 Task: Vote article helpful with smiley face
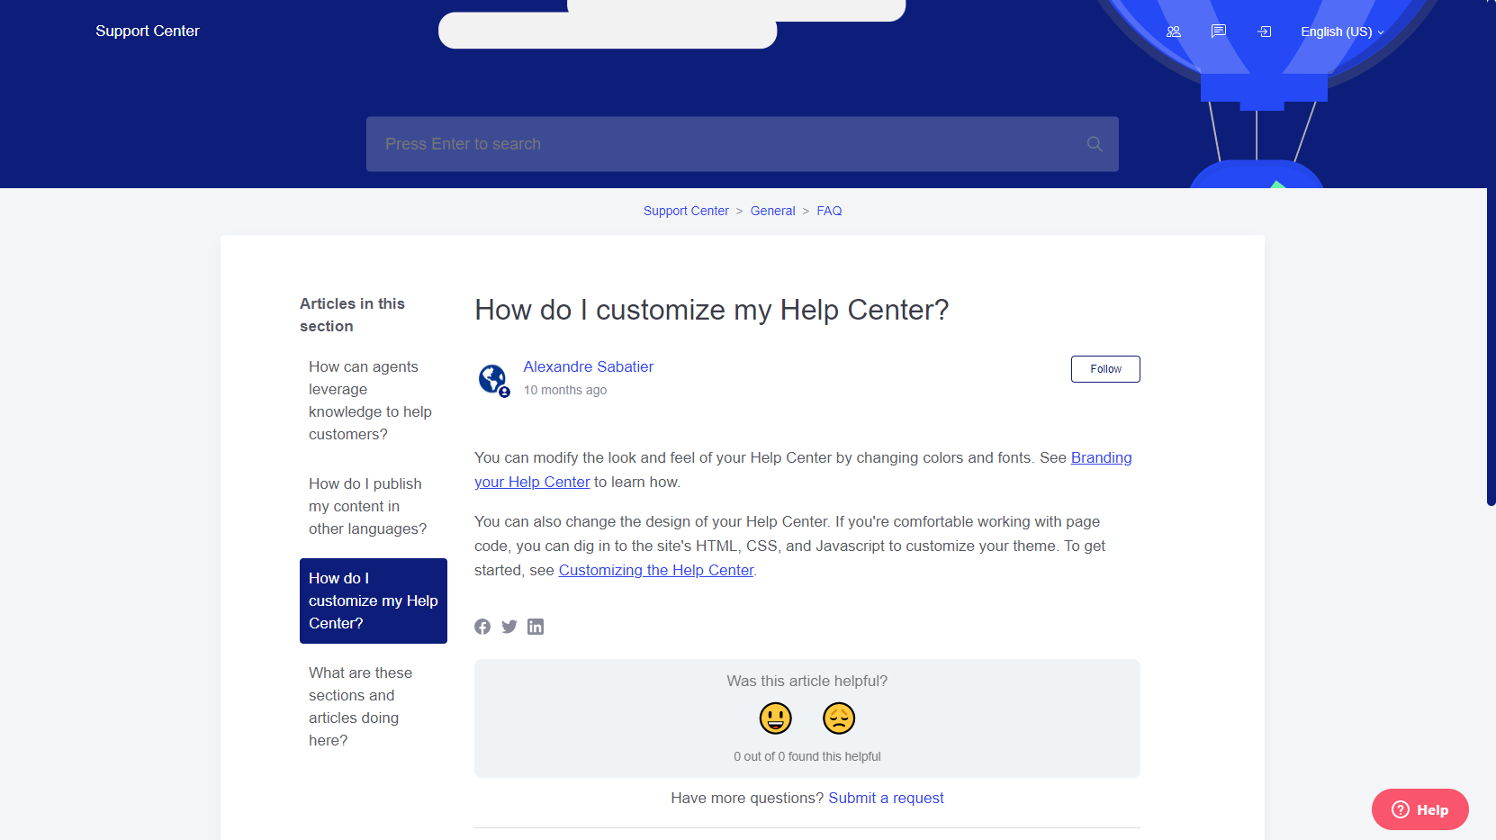pos(775,718)
